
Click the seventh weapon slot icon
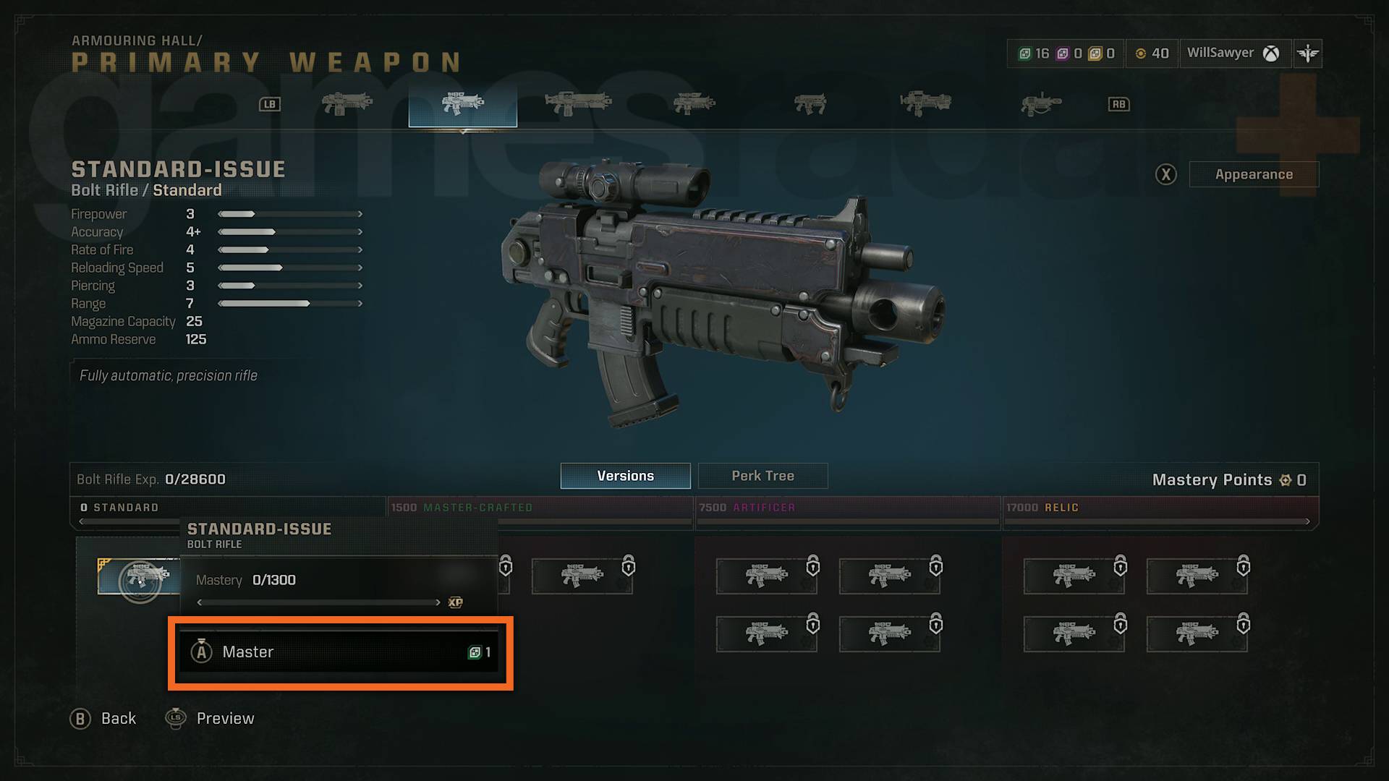(x=1040, y=104)
